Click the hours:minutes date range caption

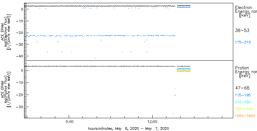[x=128, y=128]
